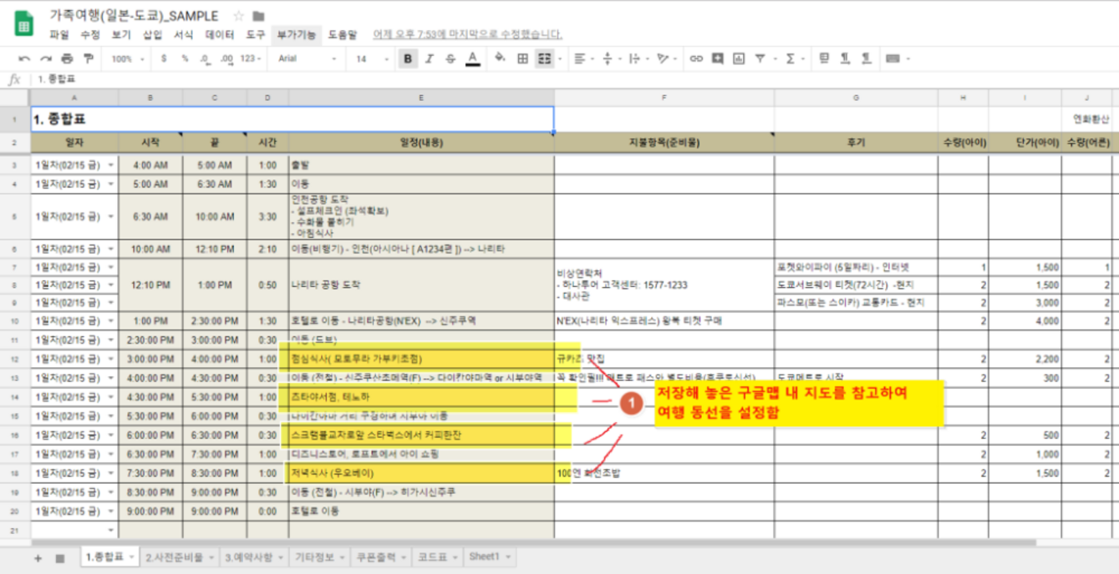
Task: Open the font size 14 dropdown
Action: click(x=370, y=58)
